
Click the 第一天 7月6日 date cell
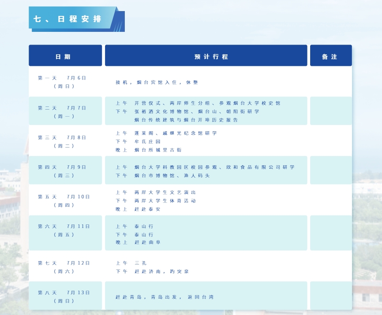(65, 82)
